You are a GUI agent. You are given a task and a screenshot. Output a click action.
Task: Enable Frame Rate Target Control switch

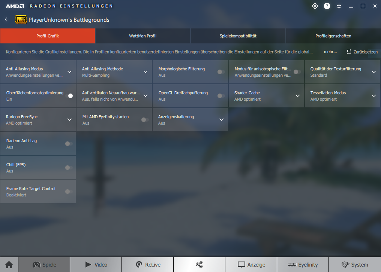(x=69, y=192)
